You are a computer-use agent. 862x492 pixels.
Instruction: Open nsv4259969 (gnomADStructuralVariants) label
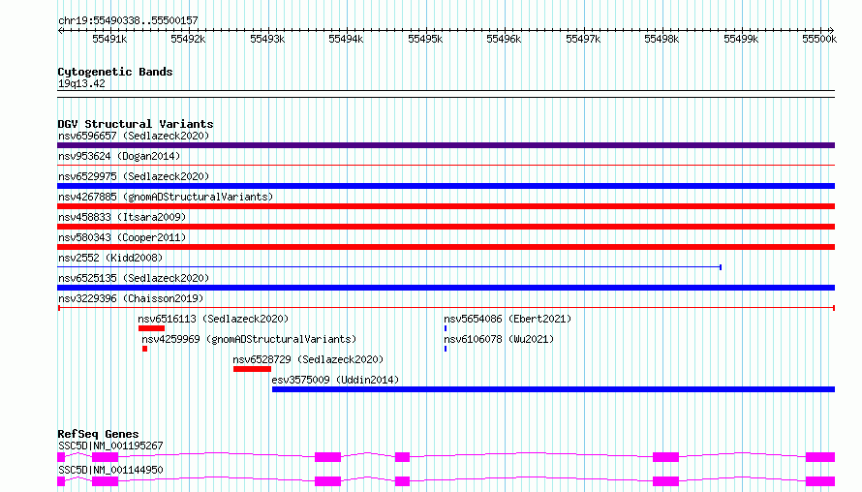249,339
